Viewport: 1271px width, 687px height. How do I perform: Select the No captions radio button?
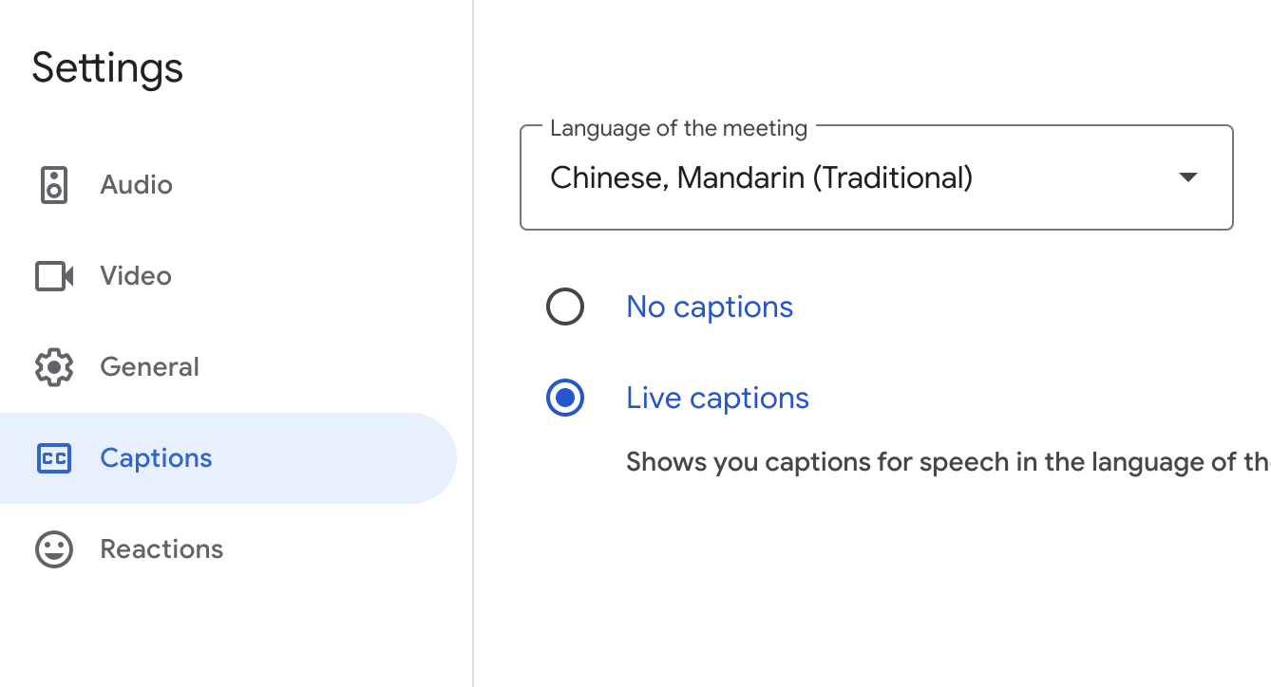click(x=565, y=307)
